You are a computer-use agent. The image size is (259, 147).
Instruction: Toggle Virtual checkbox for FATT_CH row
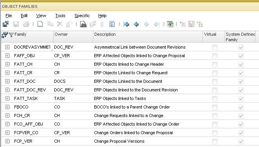tap(214, 65)
